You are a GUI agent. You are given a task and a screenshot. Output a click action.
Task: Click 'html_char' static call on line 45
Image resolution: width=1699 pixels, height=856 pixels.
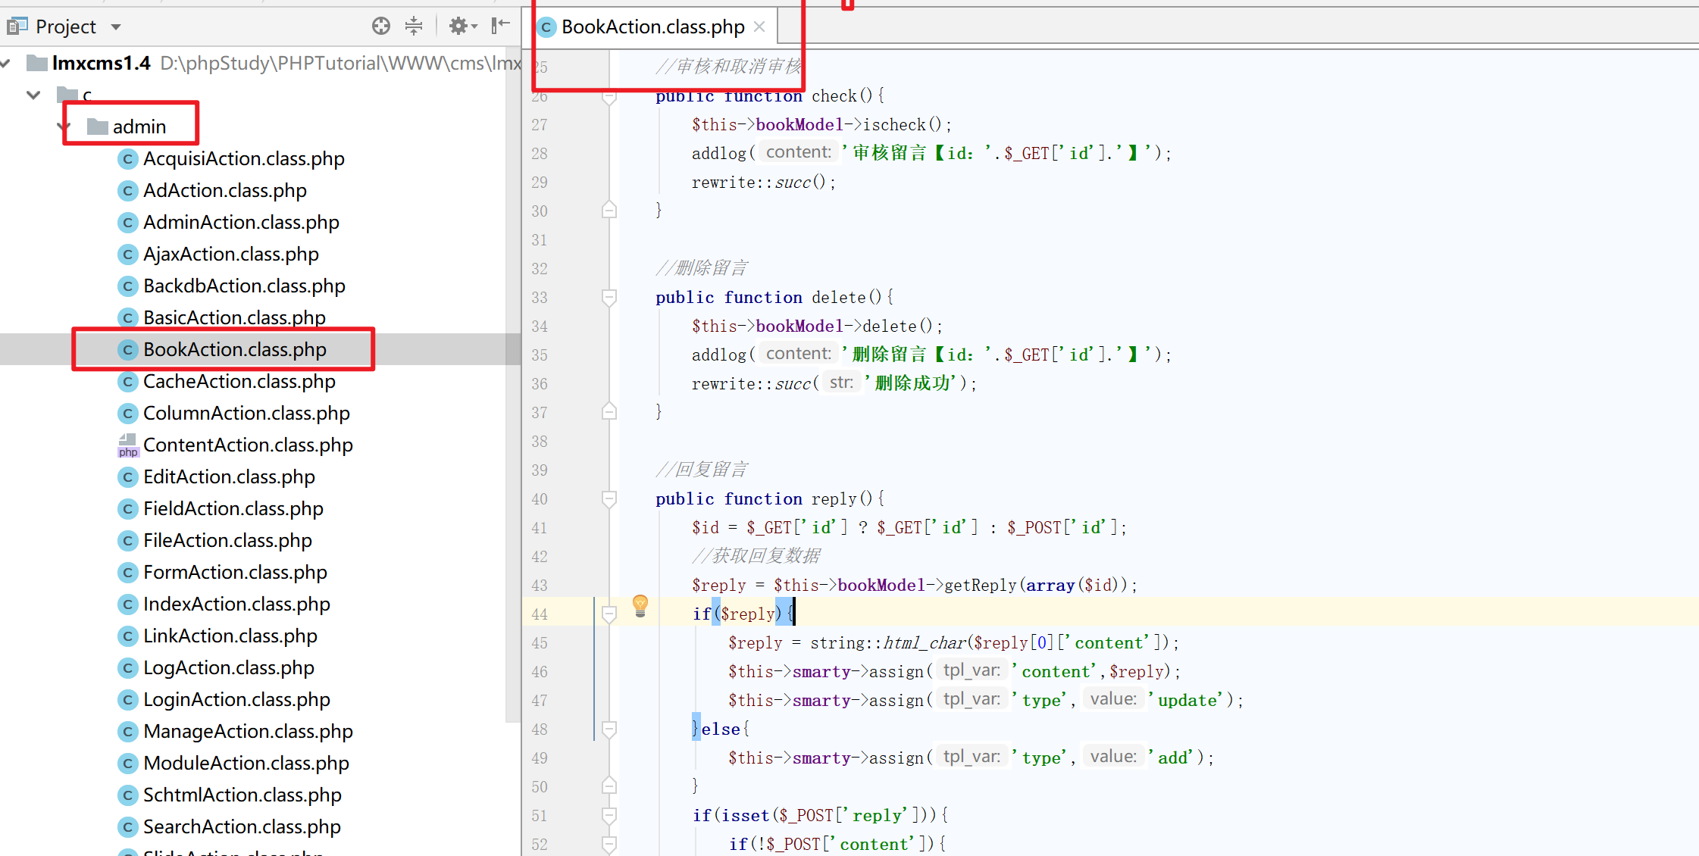[x=925, y=643]
